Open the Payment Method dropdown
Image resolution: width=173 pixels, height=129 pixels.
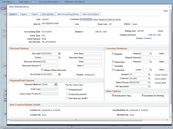[x=56, y=84]
